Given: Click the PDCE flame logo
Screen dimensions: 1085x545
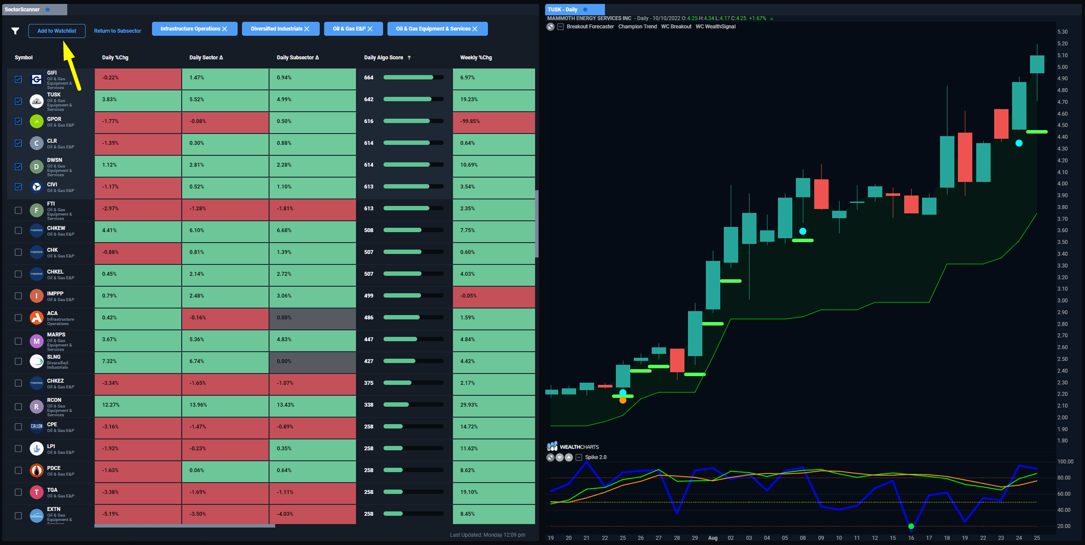Looking at the screenshot, I should (37, 470).
